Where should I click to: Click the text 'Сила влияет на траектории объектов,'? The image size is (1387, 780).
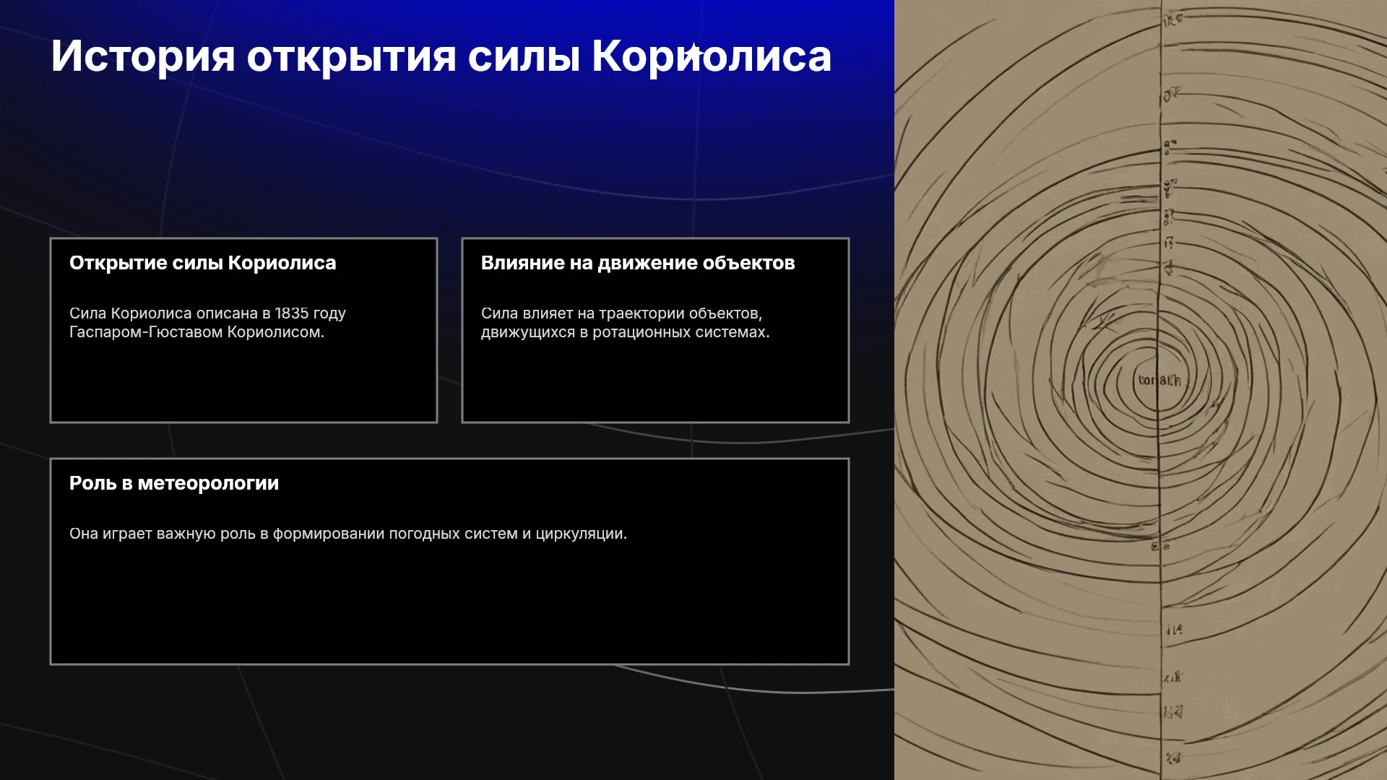621,313
